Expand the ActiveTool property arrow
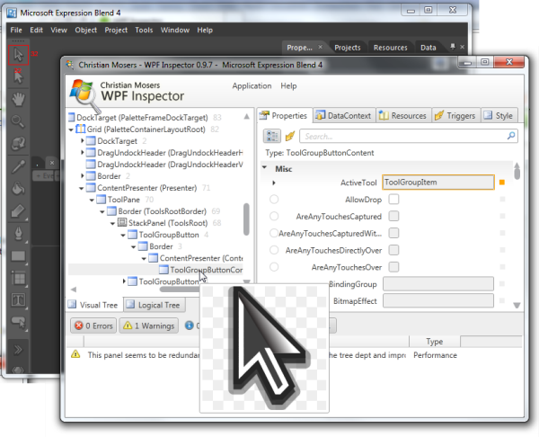This screenshot has height=437, width=539. (274, 183)
